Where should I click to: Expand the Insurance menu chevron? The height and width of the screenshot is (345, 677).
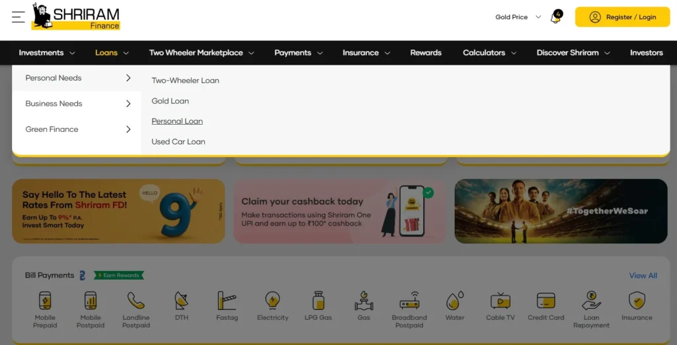click(387, 53)
